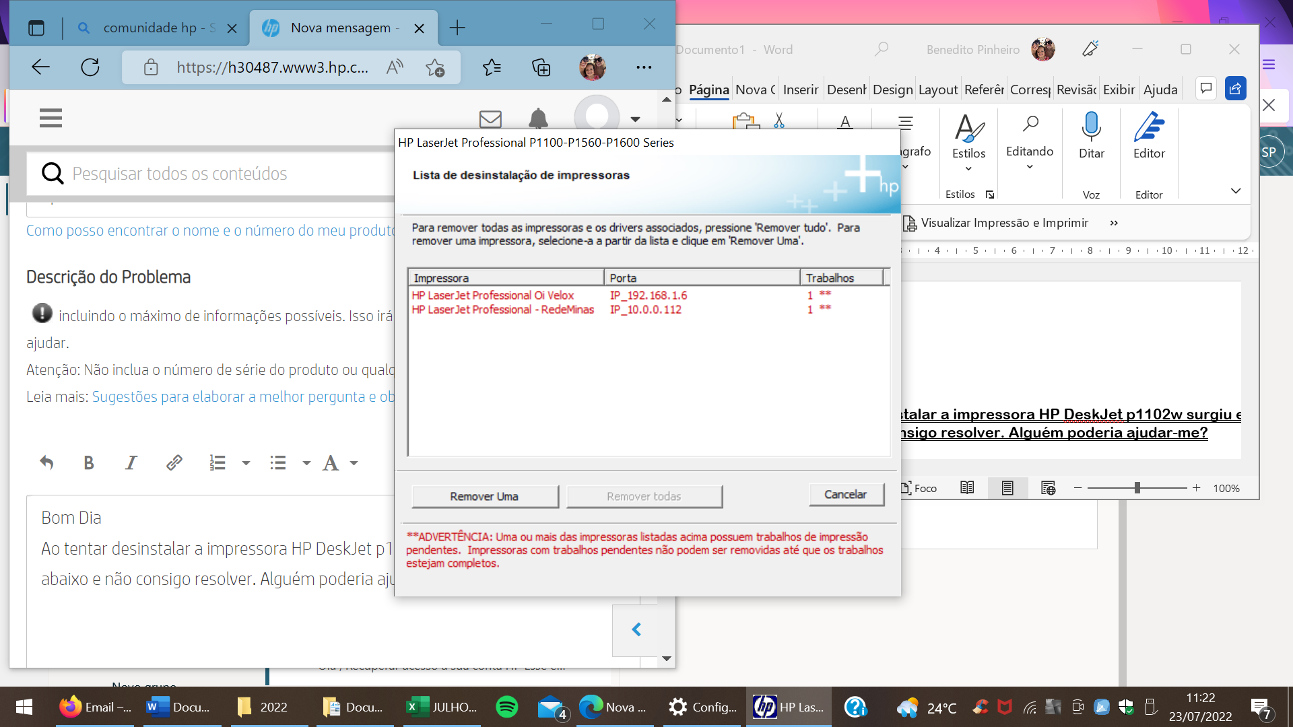Image resolution: width=1293 pixels, height=727 pixels.
Task: Sort list by Trabalhos column header
Action: click(842, 277)
